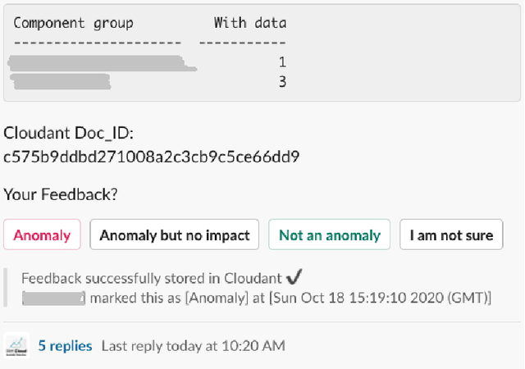Viewport: 525px width, 369px height.
Task: Select the green 'Not an anomaly' button
Action: [x=329, y=235]
